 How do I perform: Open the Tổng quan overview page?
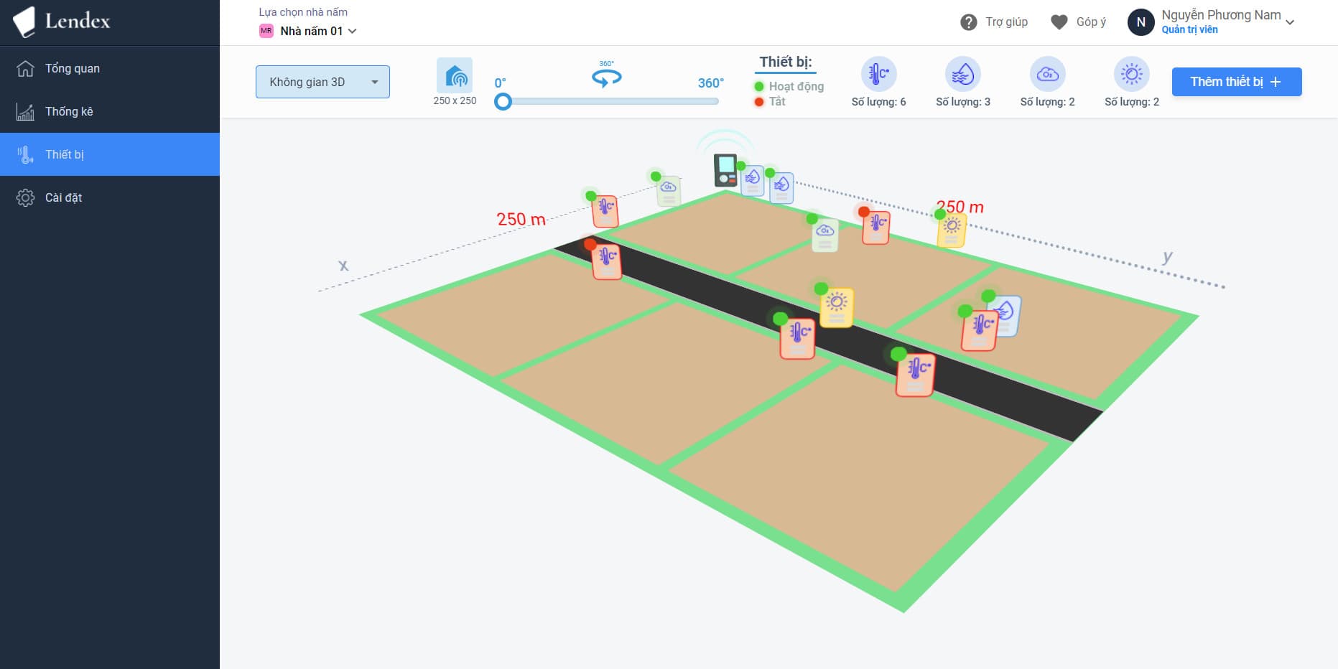(110, 68)
